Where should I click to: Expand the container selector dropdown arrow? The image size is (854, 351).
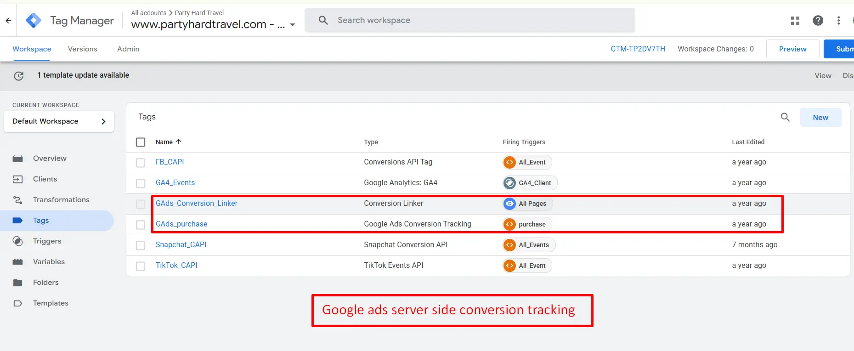click(x=293, y=25)
